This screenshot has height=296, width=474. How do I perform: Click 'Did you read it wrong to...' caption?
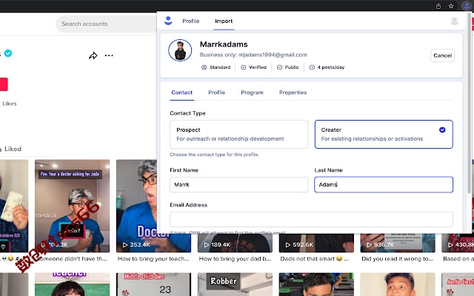(x=397, y=259)
